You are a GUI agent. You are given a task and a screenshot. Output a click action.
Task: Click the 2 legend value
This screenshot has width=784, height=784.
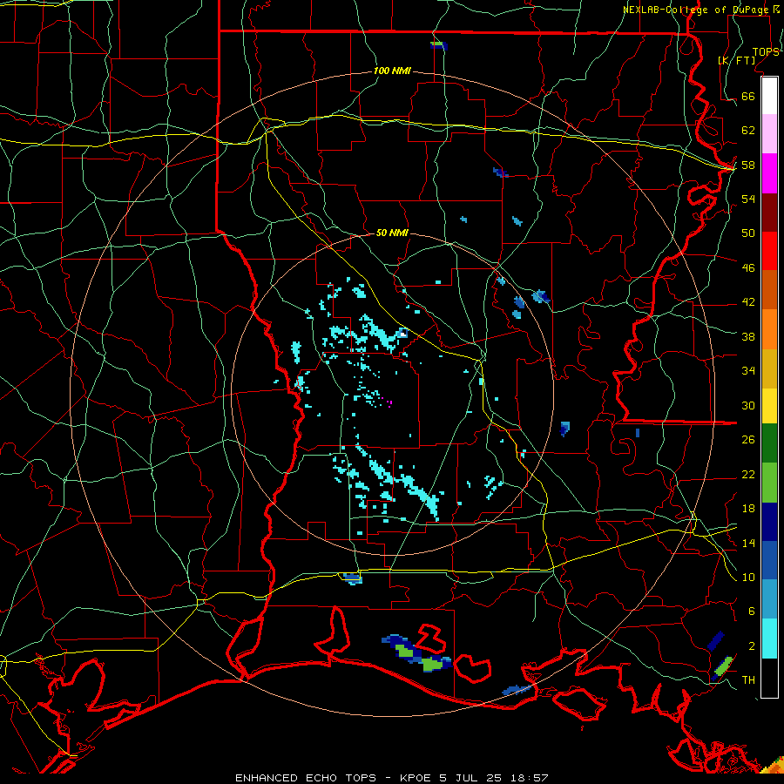point(752,645)
